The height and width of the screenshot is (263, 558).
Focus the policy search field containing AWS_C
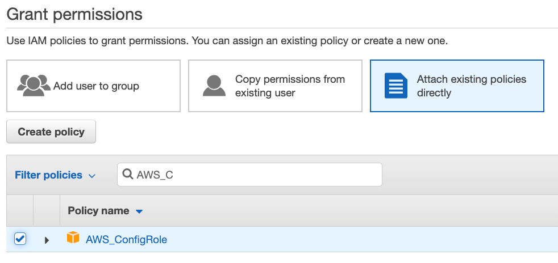pos(256,175)
